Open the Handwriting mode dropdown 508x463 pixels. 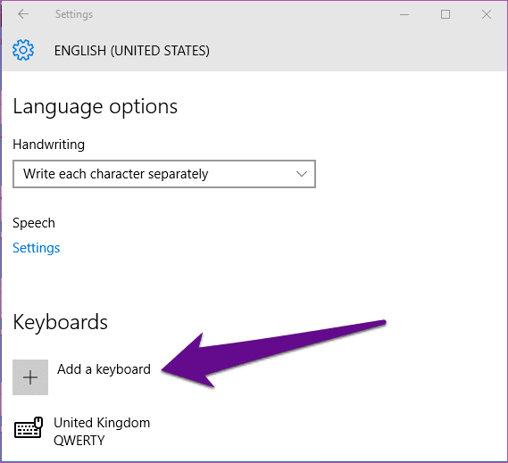[x=164, y=174]
